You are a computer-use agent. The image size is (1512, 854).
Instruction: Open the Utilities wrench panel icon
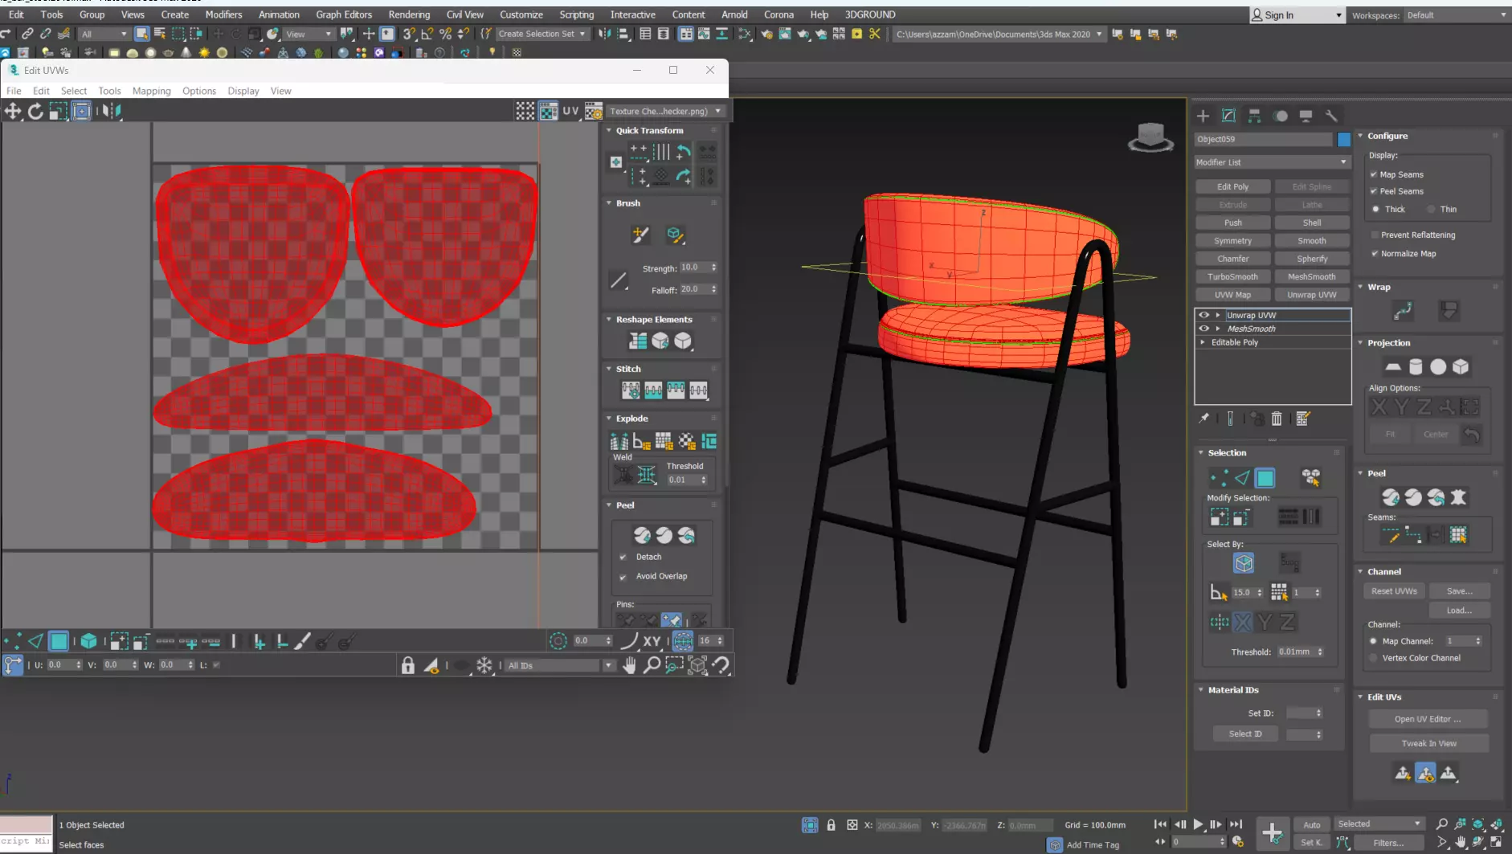coord(1331,116)
